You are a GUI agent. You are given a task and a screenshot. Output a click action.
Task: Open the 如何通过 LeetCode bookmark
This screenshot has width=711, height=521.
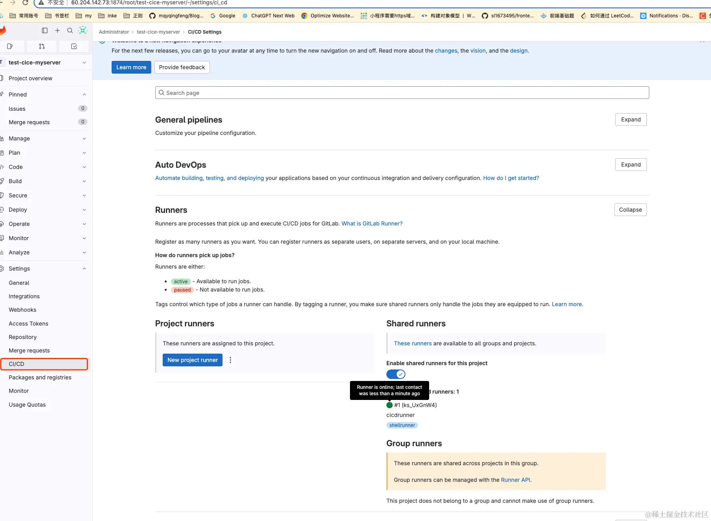pyautogui.click(x=607, y=16)
